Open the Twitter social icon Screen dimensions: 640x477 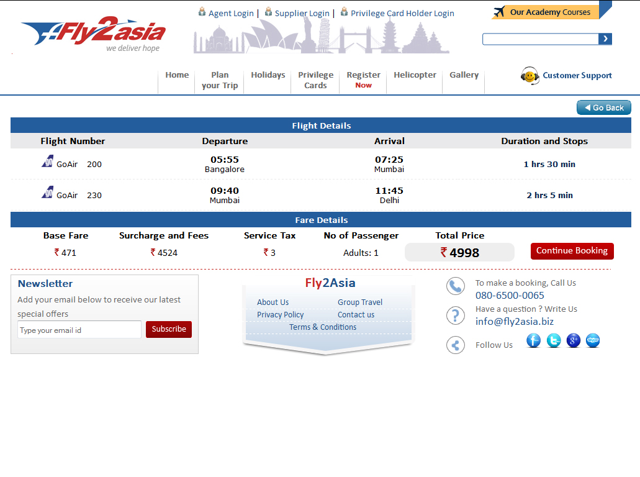(554, 340)
